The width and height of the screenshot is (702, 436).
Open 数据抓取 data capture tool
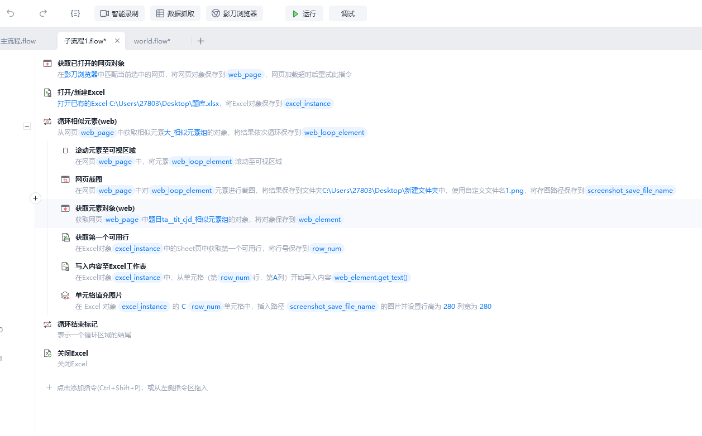pos(175,13)
